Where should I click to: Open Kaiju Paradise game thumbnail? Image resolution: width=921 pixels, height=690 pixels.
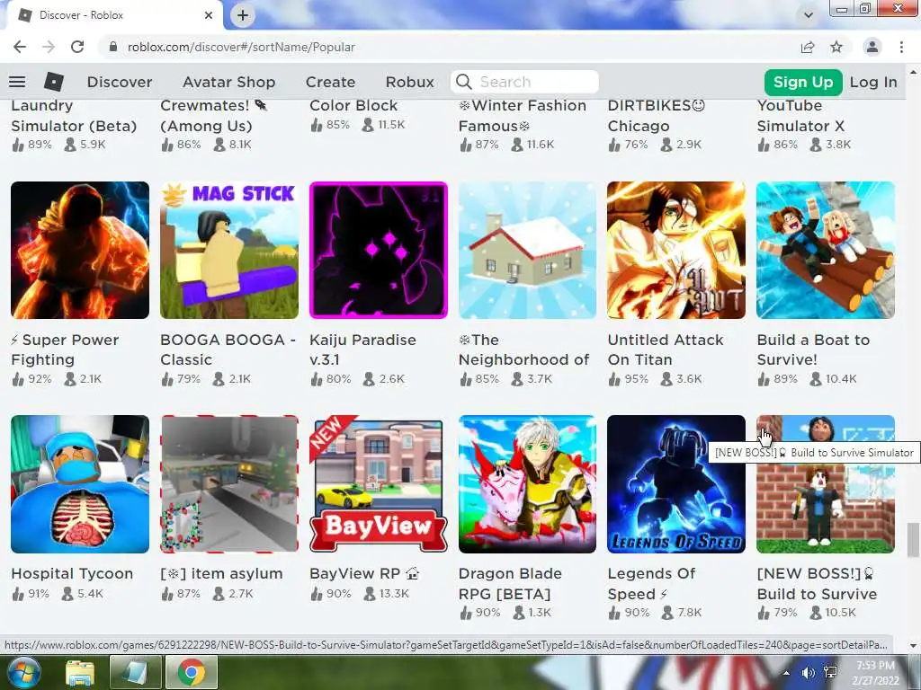379,250
